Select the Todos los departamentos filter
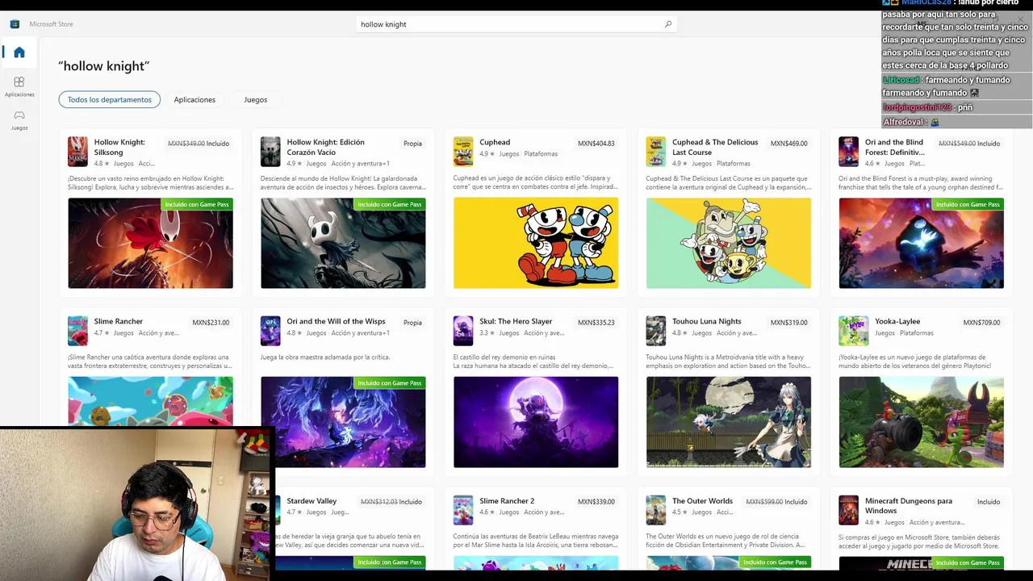The image size is (1033, 581). 110,99
